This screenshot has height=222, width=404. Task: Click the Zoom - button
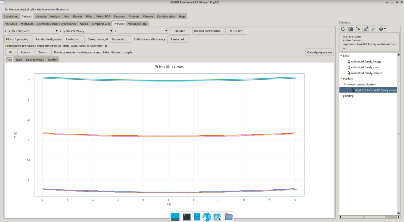[43, 53]
